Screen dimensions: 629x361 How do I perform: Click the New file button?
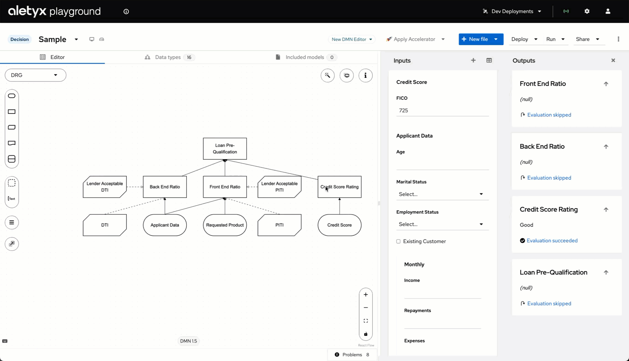coord(475,39)
